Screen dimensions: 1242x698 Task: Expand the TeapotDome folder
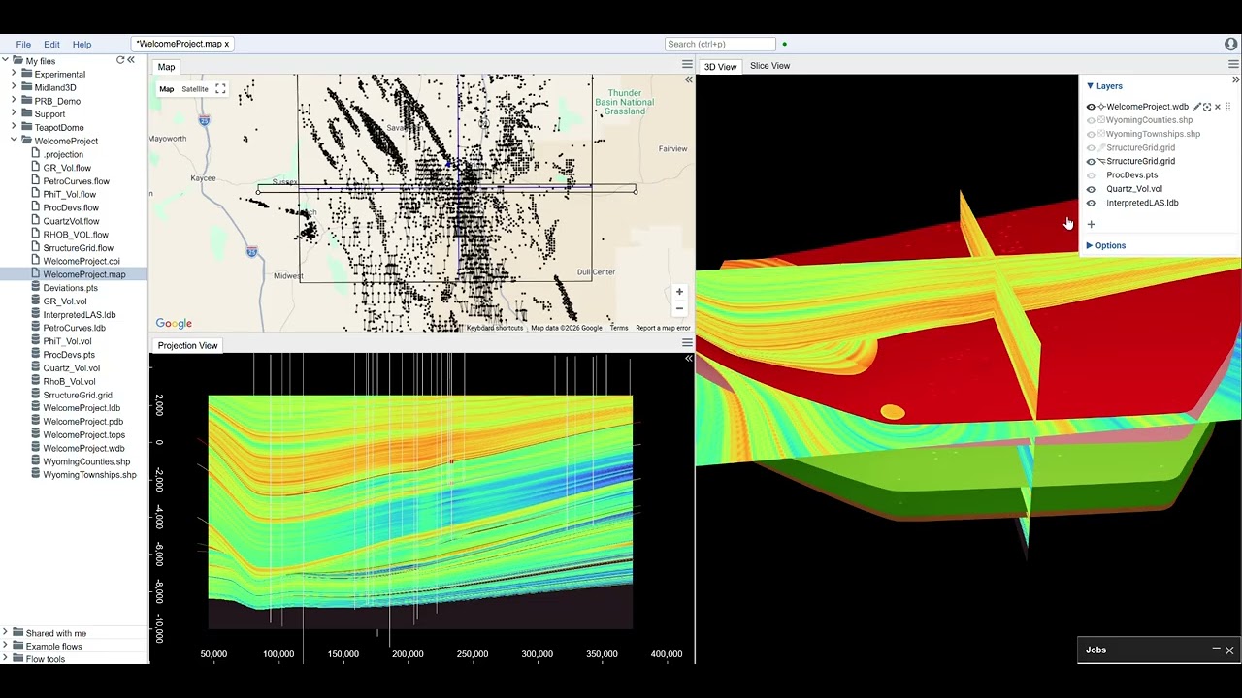(14, 127)
